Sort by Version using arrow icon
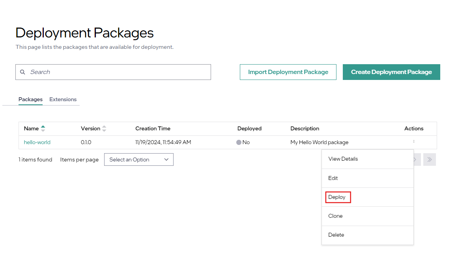Image resolution: width=456 pixels, height=267 pixels. [104, 128]
